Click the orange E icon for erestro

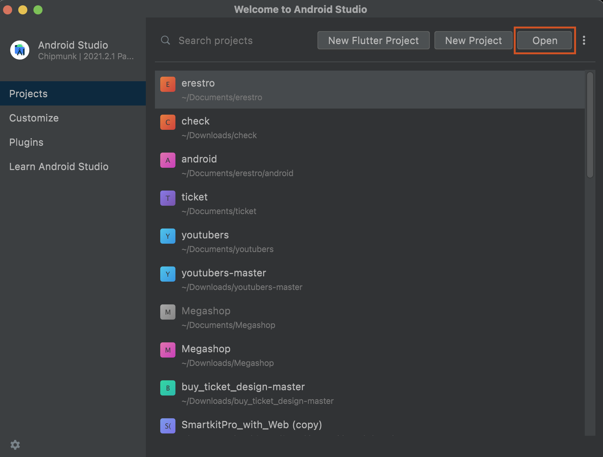168,84
